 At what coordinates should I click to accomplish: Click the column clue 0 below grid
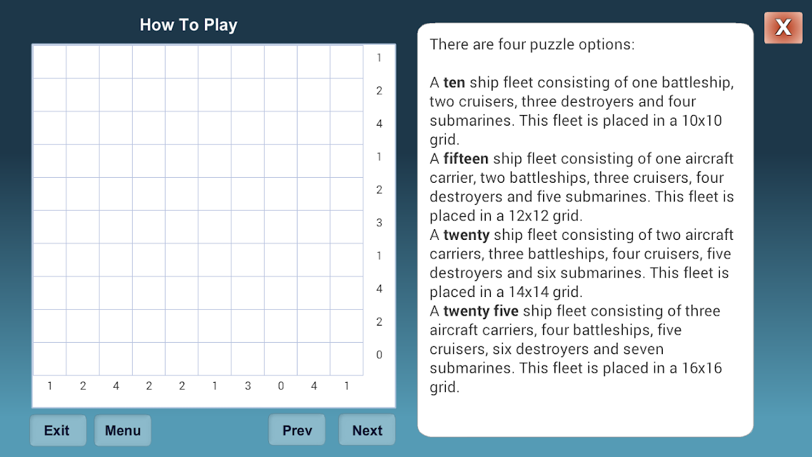[x=280, y=386]
